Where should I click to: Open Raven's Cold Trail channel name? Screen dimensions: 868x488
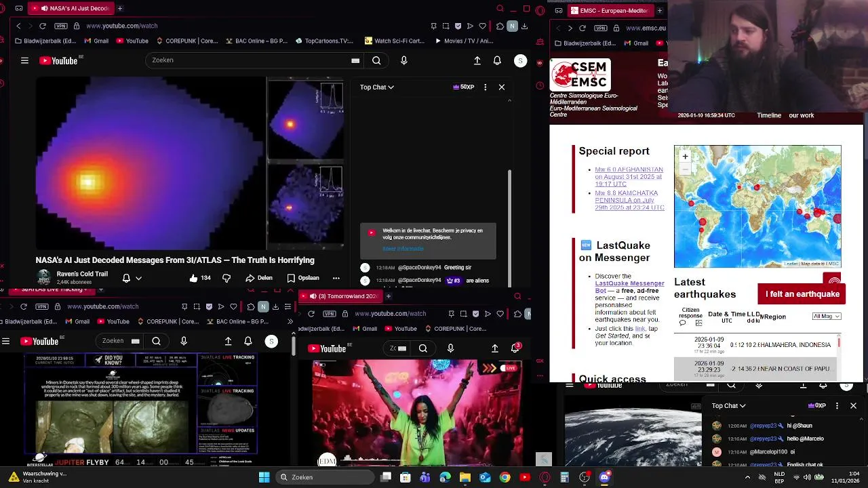(x=82, y=274)
